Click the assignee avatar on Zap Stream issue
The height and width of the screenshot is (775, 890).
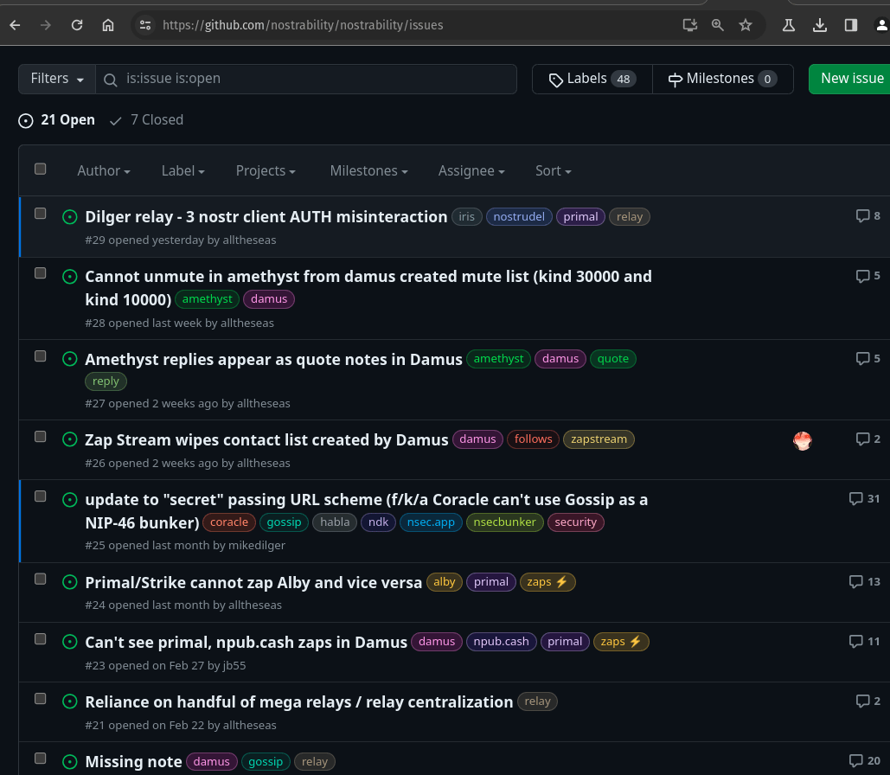pyautogui.click(x=802, y=440)
